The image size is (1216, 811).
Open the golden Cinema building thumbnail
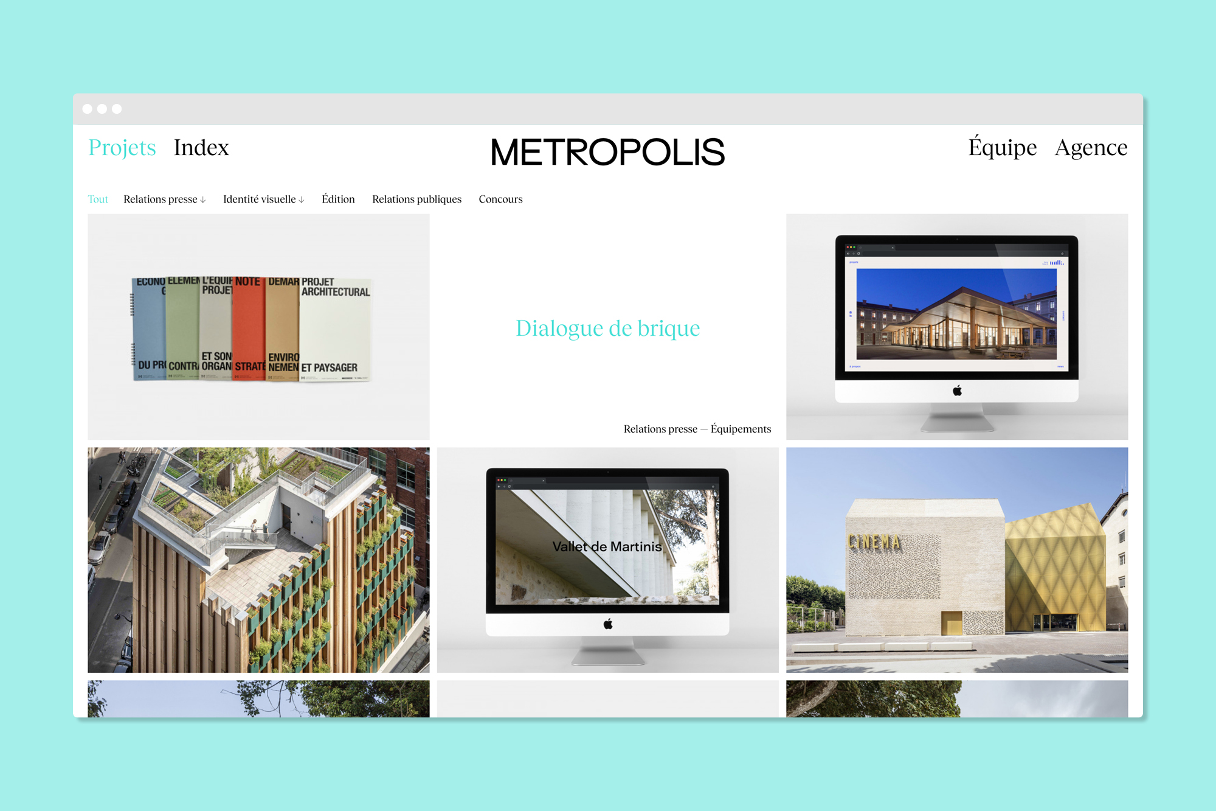(x=956, y=560)
